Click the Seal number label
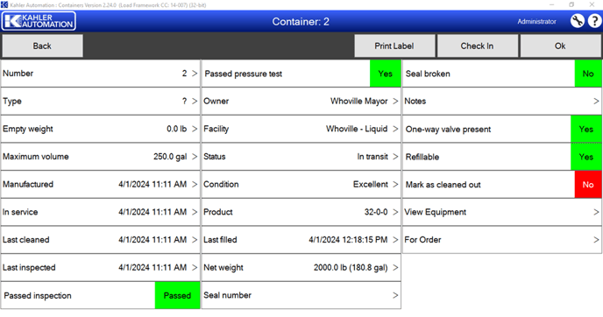The image size is (603, 317). pos(227,295)
